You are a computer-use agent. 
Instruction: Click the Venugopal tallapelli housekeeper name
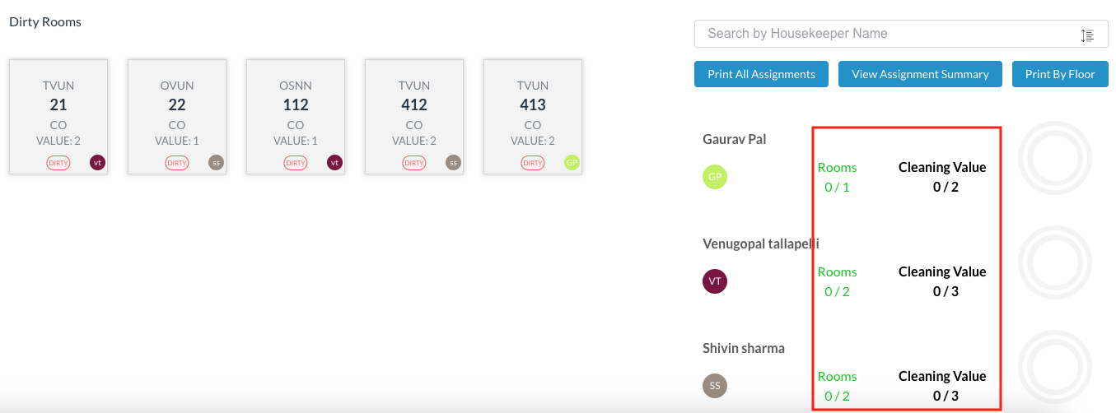pos(760,244)
